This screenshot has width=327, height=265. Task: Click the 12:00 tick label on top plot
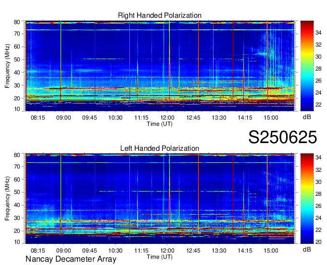(167, 118)
